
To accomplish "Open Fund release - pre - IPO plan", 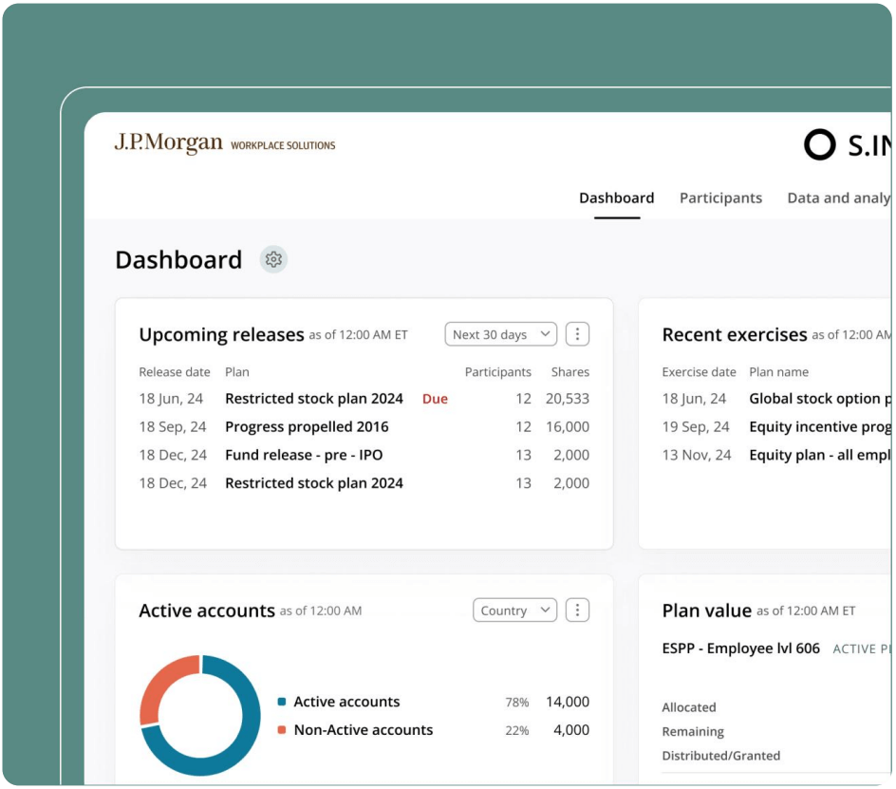I will click(x=304, y=455).
